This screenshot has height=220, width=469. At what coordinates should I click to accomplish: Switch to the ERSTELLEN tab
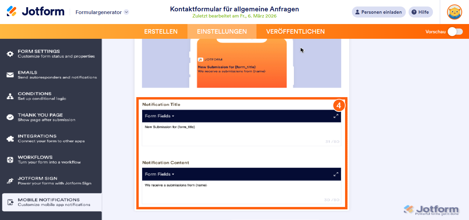click(161, 31)
